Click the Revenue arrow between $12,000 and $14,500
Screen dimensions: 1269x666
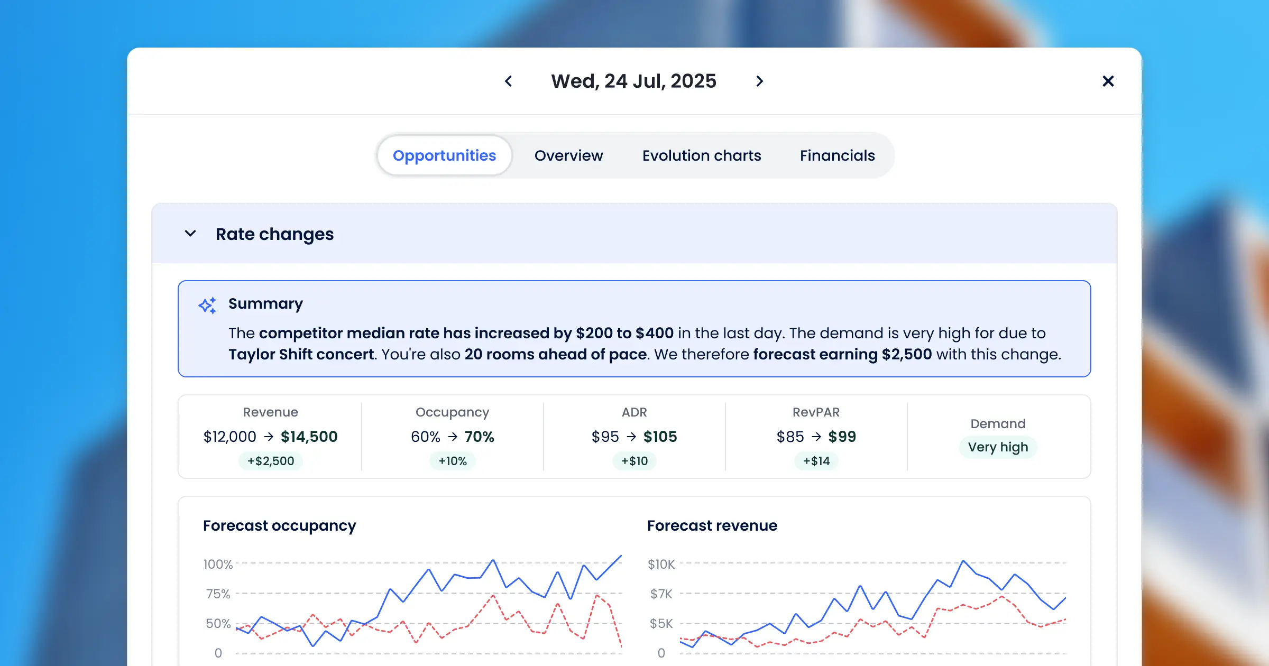pyautogui.click(x=269, y=437)
